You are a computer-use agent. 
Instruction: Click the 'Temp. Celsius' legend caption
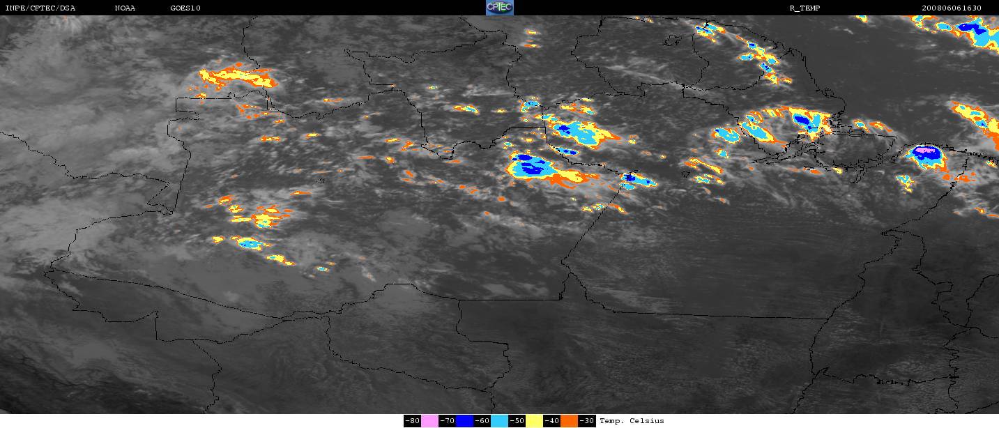(632, 421)
